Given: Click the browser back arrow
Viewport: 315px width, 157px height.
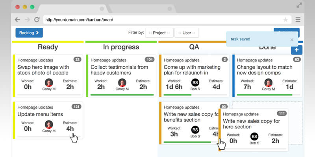Looking at the screenshot, I should click(17, 20).
